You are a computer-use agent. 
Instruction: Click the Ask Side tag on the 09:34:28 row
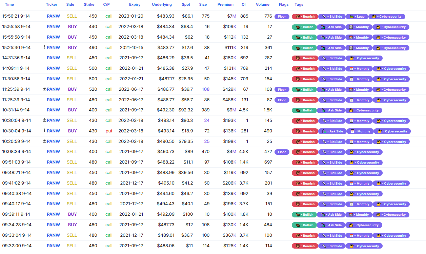click(x=331, y=225)
